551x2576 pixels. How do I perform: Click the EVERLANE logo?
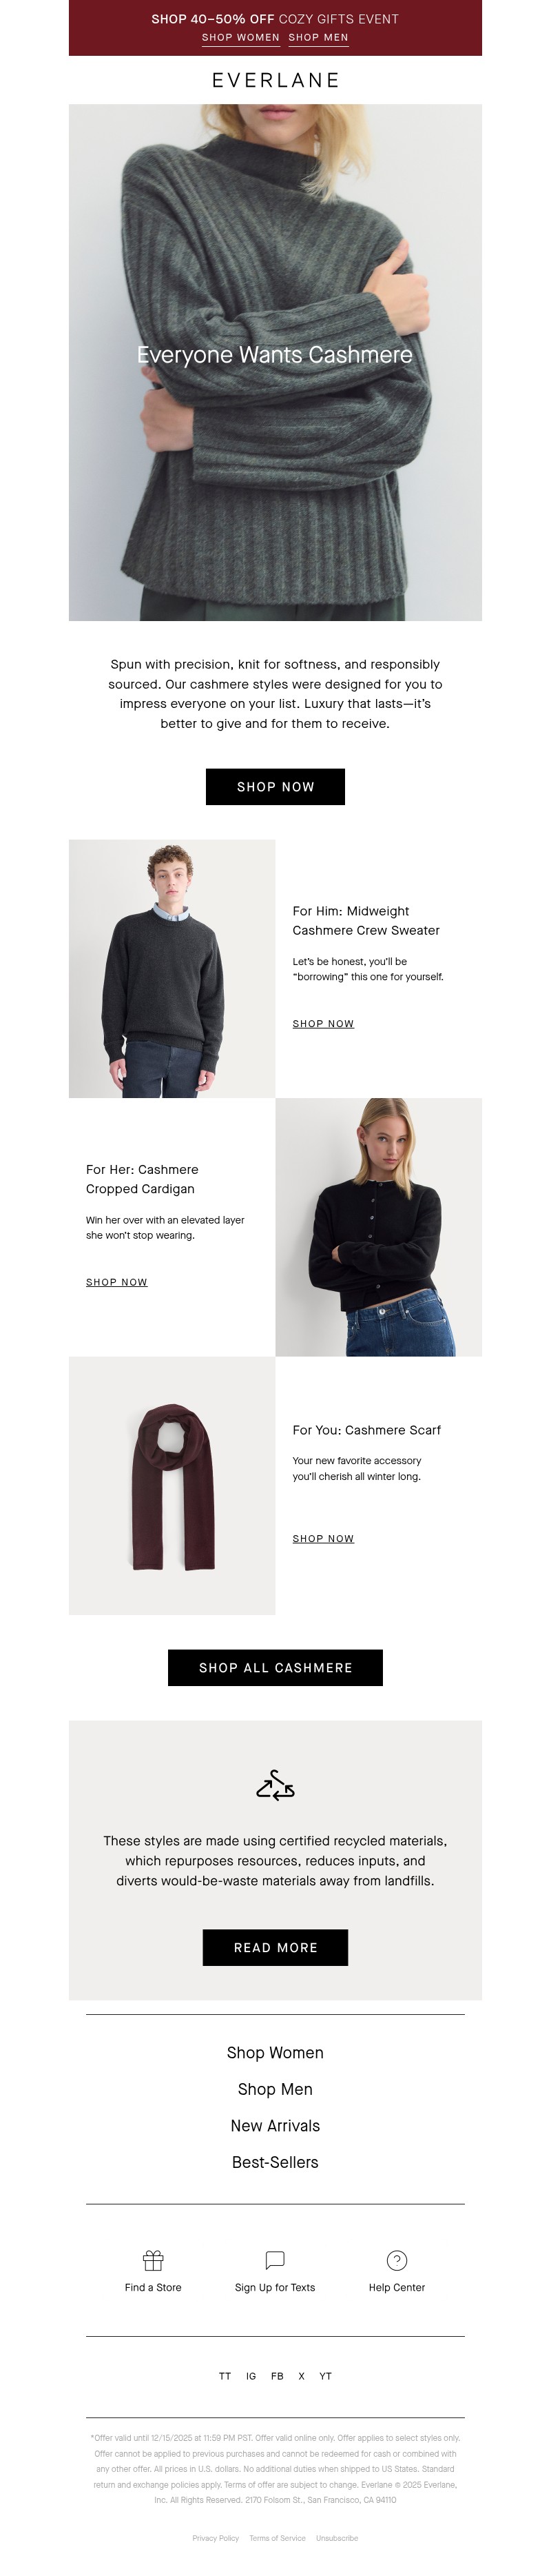[276, 80]
